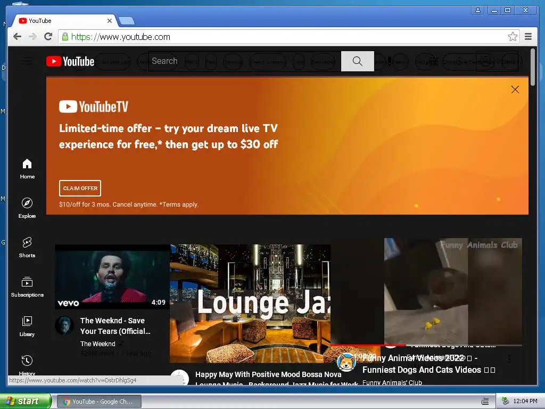Start voice search with microphone icon

pos(390,62)
